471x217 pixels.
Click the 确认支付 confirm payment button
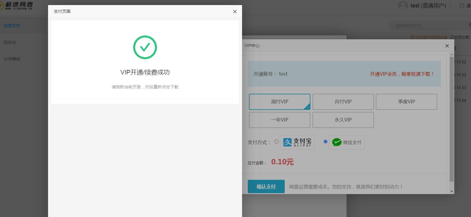click(x=266, y=187)
